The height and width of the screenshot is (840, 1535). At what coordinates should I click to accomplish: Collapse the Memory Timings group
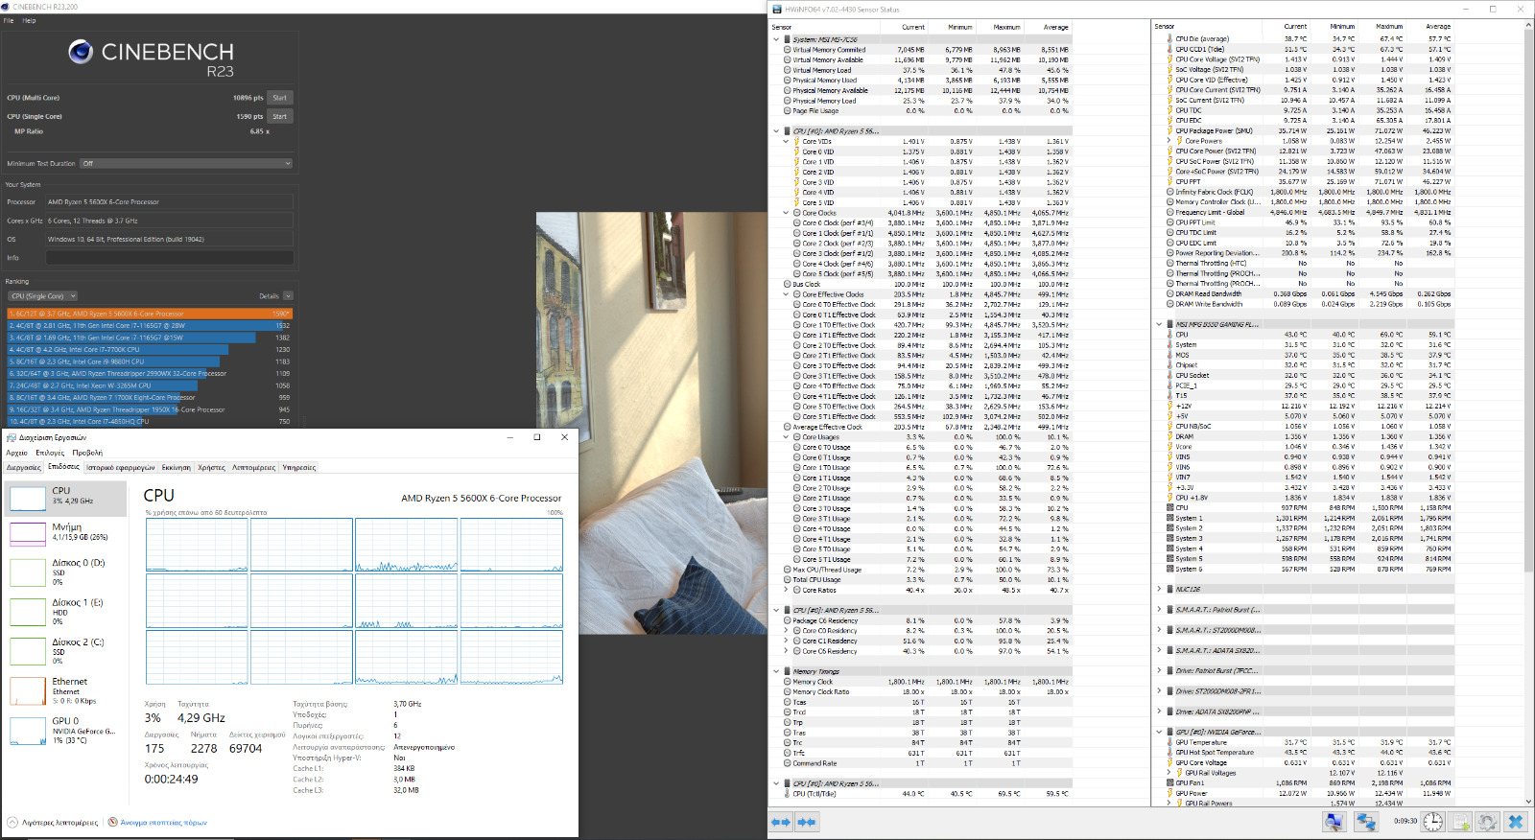point(776,671)
